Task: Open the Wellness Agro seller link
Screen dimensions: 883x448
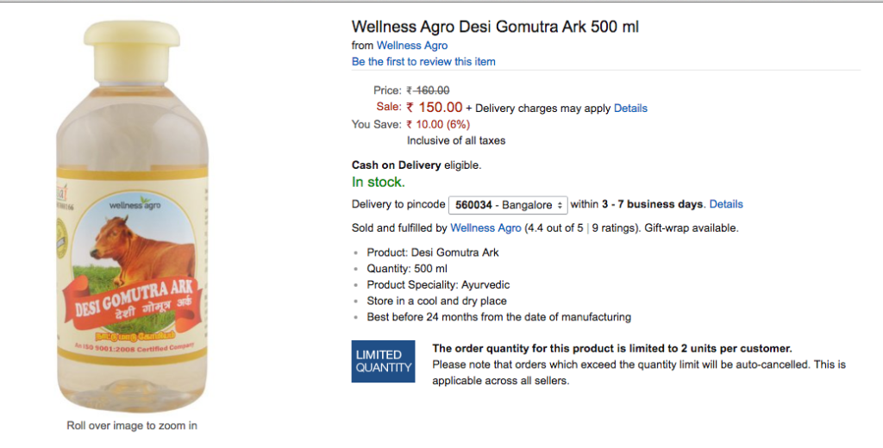Action: [485, 228]
